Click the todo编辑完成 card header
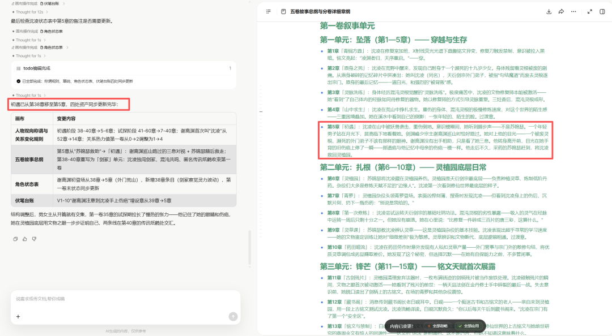The height and width of the screenshot is (336, 612). click(x=124, y=68)
